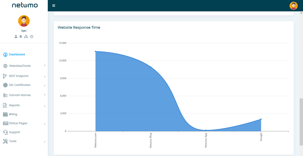This screenshot has height=156, width=303.
Task: Click the SSL Certificates badge icon
Action: [5, 85]
